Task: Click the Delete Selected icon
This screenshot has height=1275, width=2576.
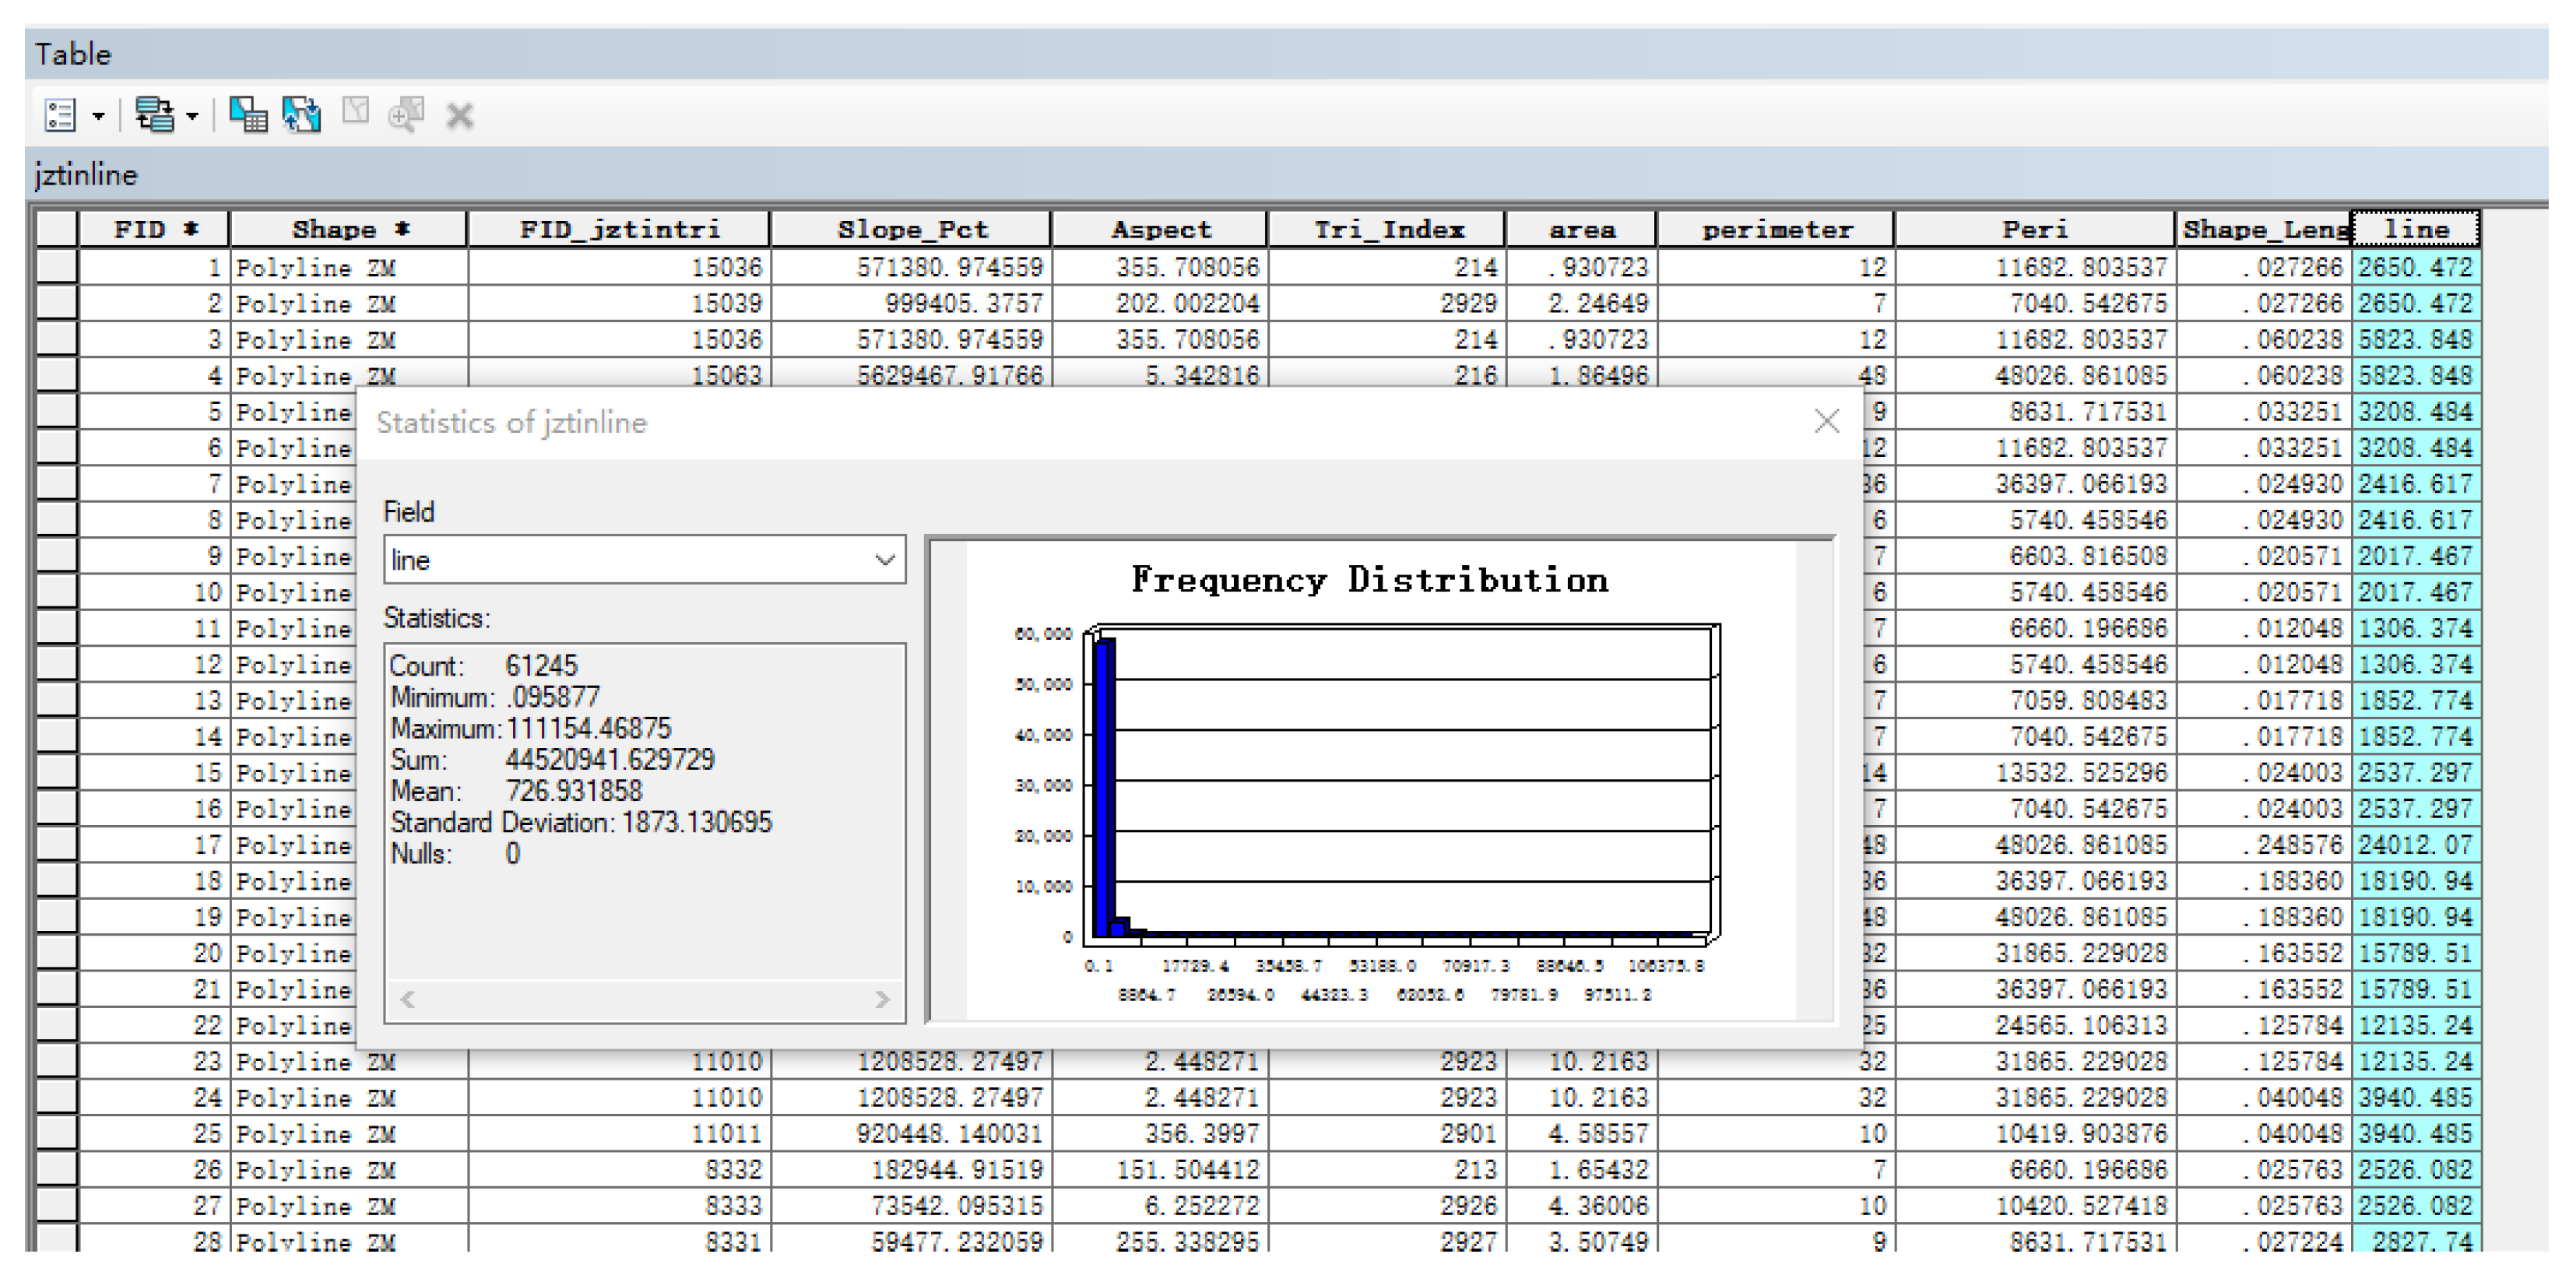Action: point(459,116)
